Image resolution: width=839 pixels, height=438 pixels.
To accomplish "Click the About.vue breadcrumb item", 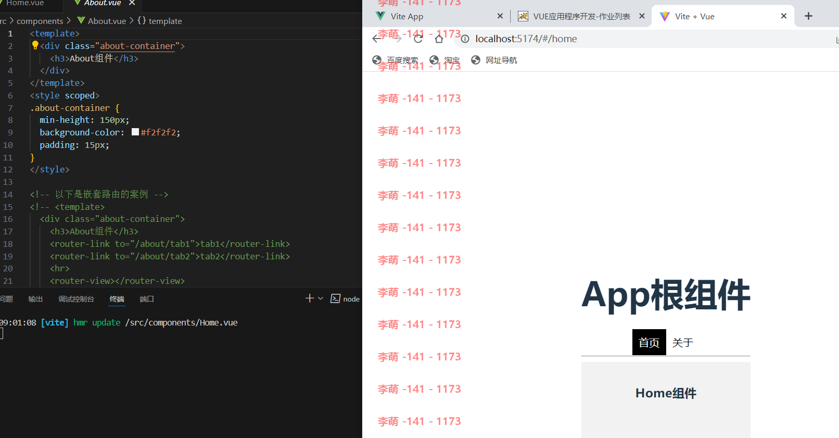I will pyautogui.click(x=107, y=21).
